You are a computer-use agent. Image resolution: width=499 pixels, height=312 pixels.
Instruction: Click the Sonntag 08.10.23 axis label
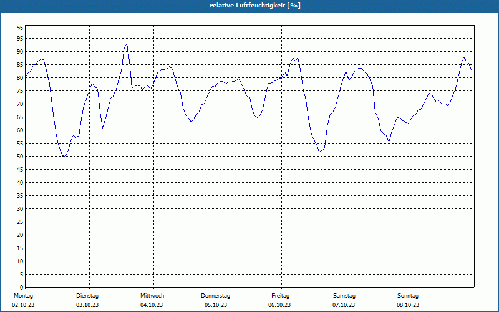[408, 300]
